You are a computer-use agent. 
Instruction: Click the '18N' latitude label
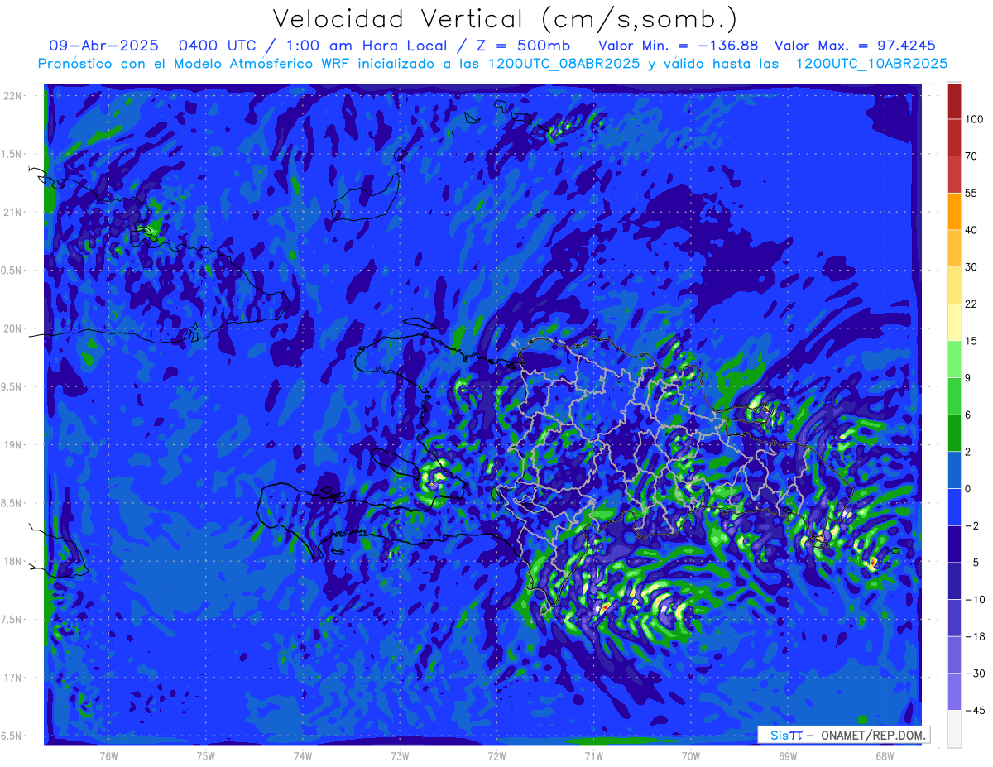pos(12,562)
